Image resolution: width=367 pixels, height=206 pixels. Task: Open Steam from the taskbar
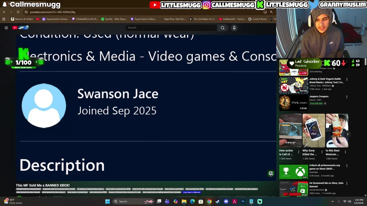tap(218, 201)
